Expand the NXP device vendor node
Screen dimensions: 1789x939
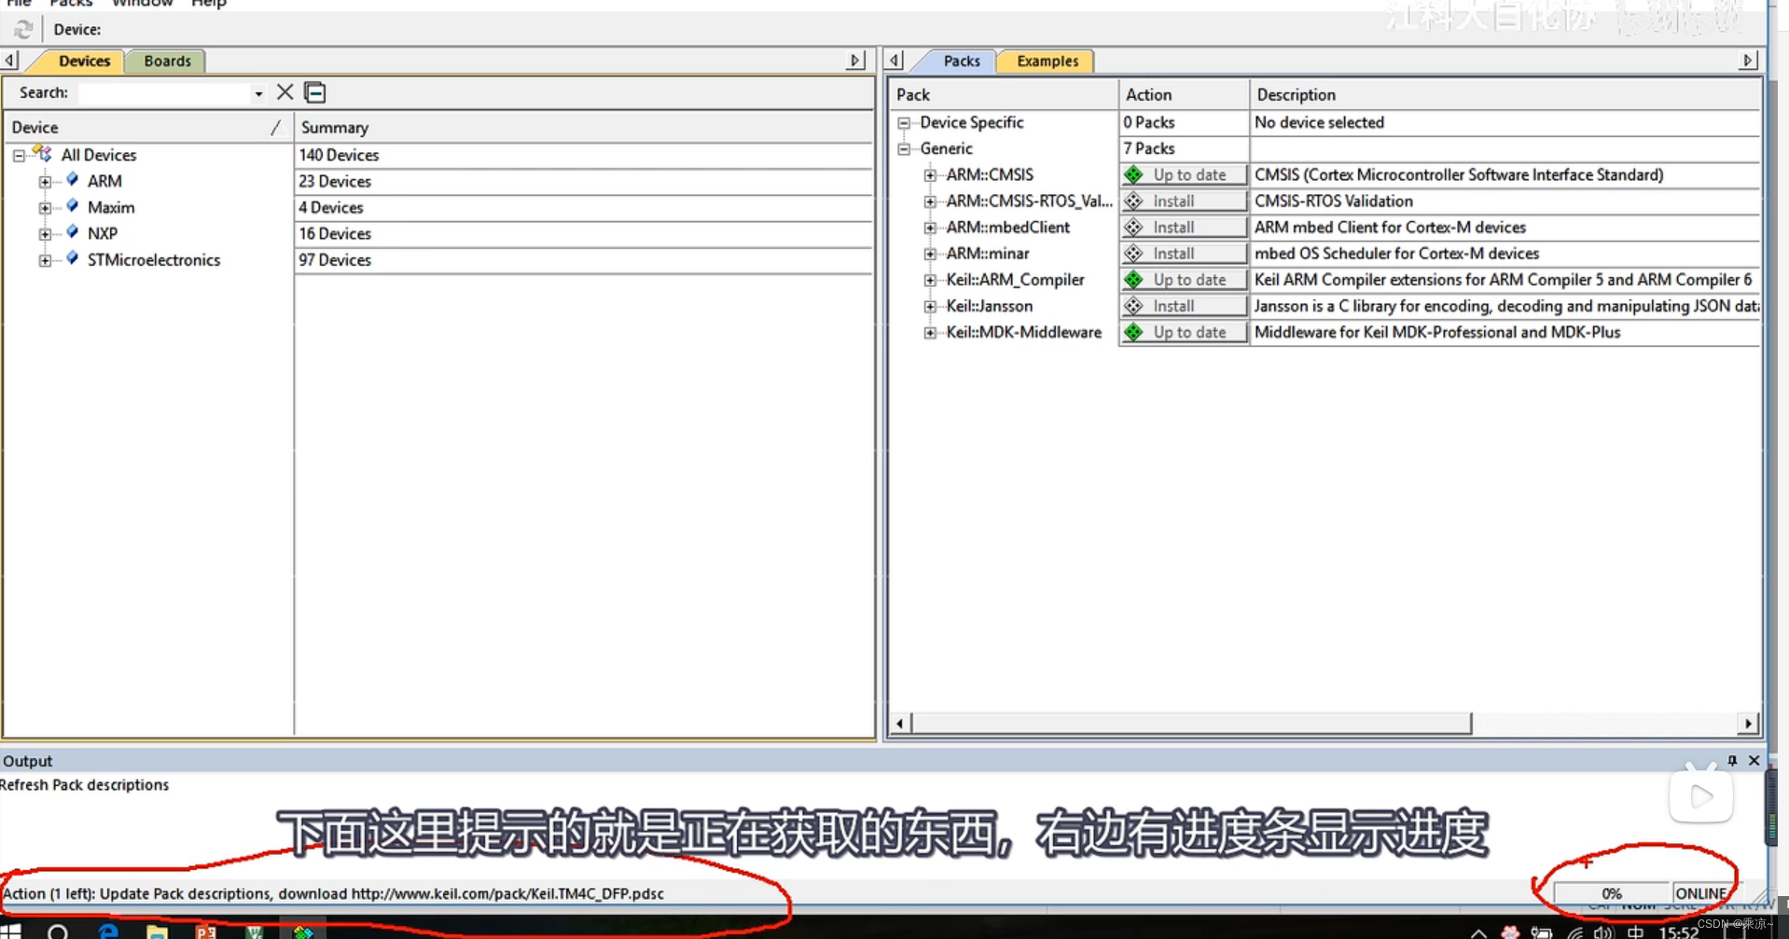pyautogui.click(x=45, y=234)
